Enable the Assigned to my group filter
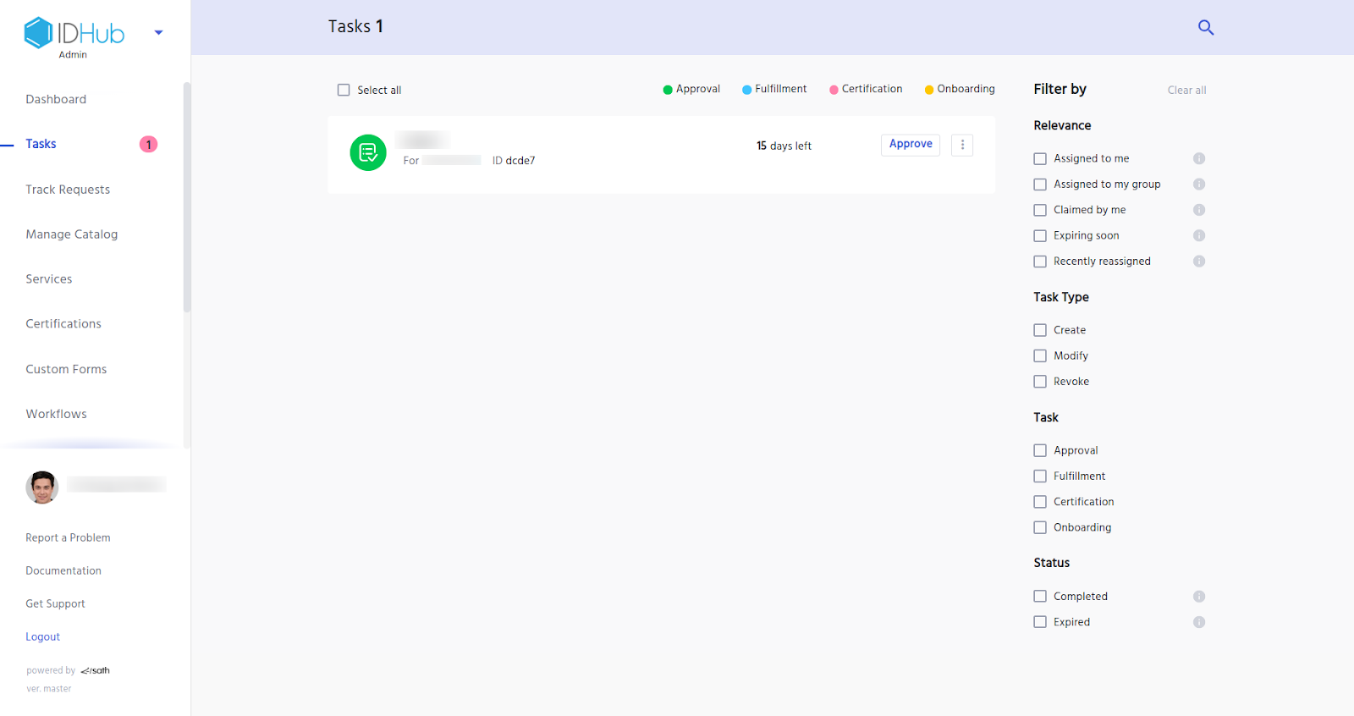Screen dimensions: 1354x716 [x=1040, y=185]
